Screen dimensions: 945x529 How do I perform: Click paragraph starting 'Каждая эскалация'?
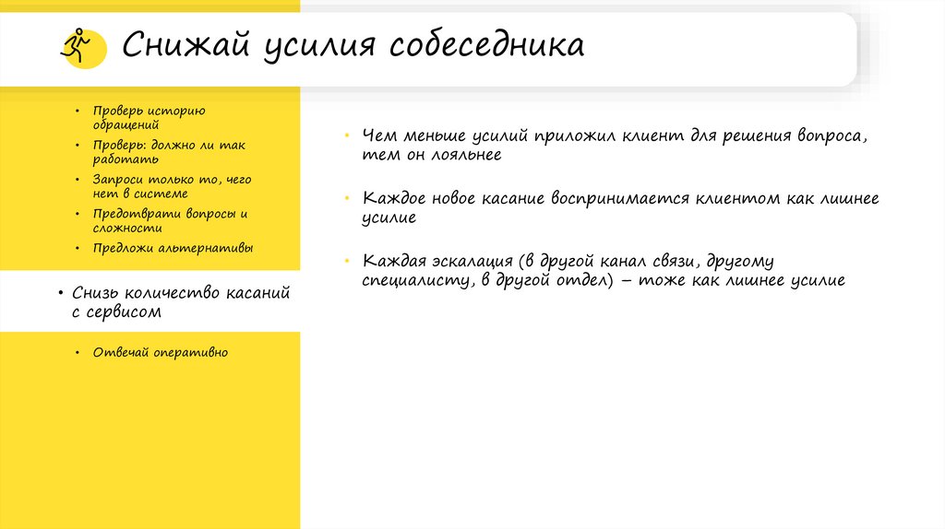(604, 270)
